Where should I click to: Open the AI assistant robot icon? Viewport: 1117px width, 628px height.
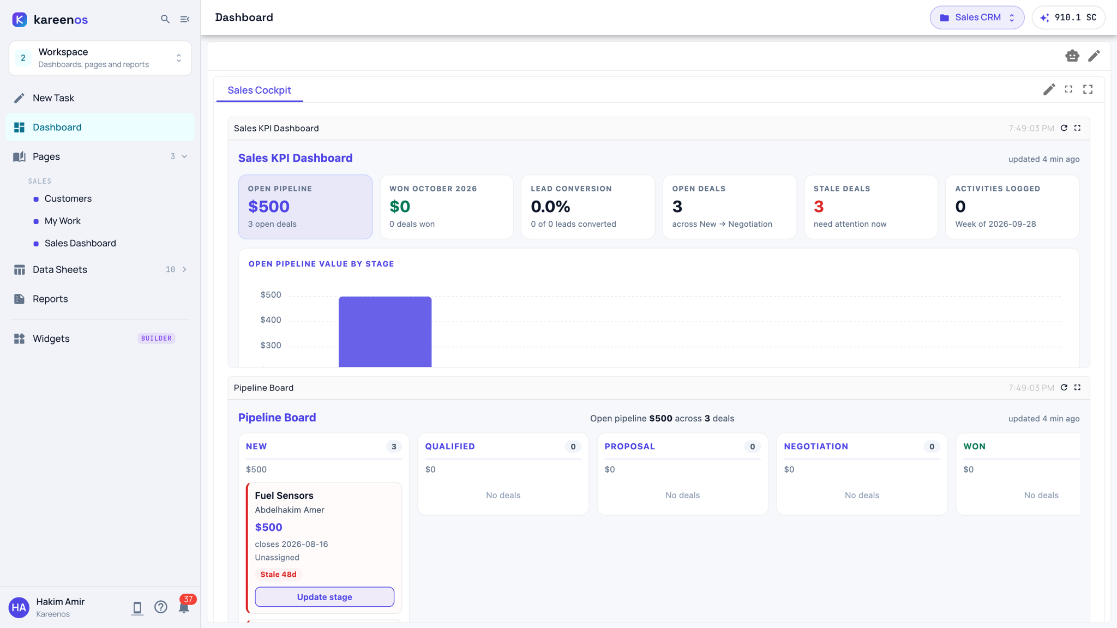pos(1072,56)
